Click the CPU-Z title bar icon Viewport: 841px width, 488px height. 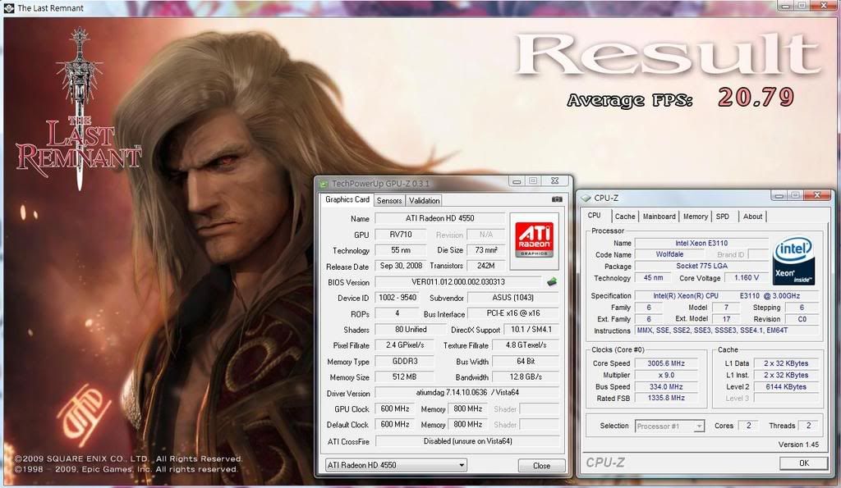[586, 197]
